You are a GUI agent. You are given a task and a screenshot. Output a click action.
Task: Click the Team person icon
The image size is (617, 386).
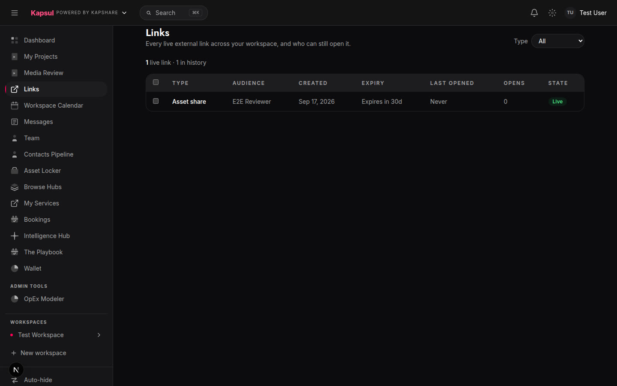coord(15,138)
